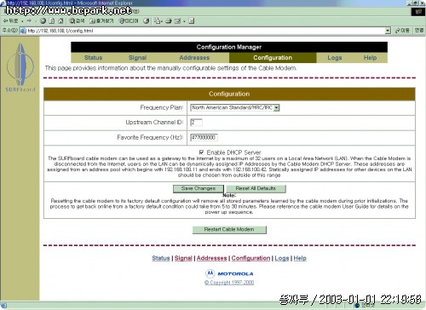This screenshot has width=426, height=310.
Task: Expand the Edit icon dropdown arrow
Action: click(184, 21)
